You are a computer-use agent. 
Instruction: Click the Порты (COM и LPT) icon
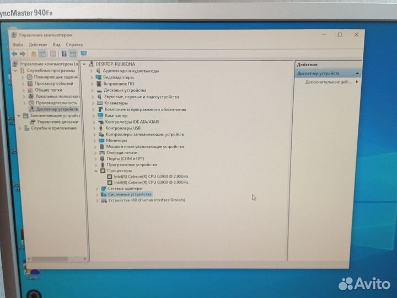click(103, 158)
